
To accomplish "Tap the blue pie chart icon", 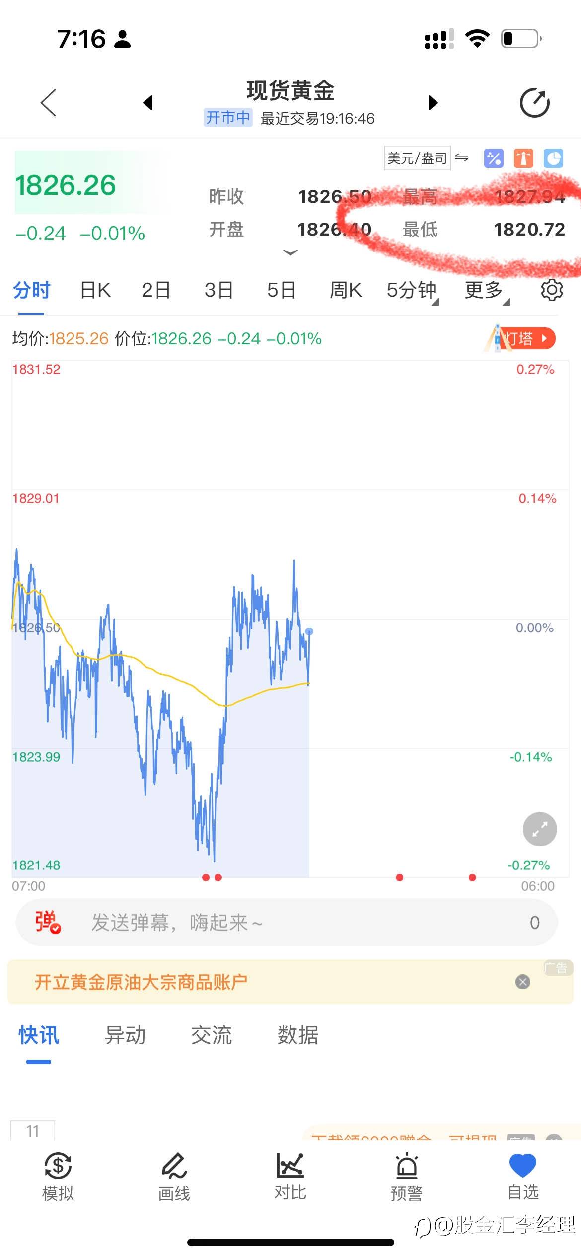I will coord(553,158).
